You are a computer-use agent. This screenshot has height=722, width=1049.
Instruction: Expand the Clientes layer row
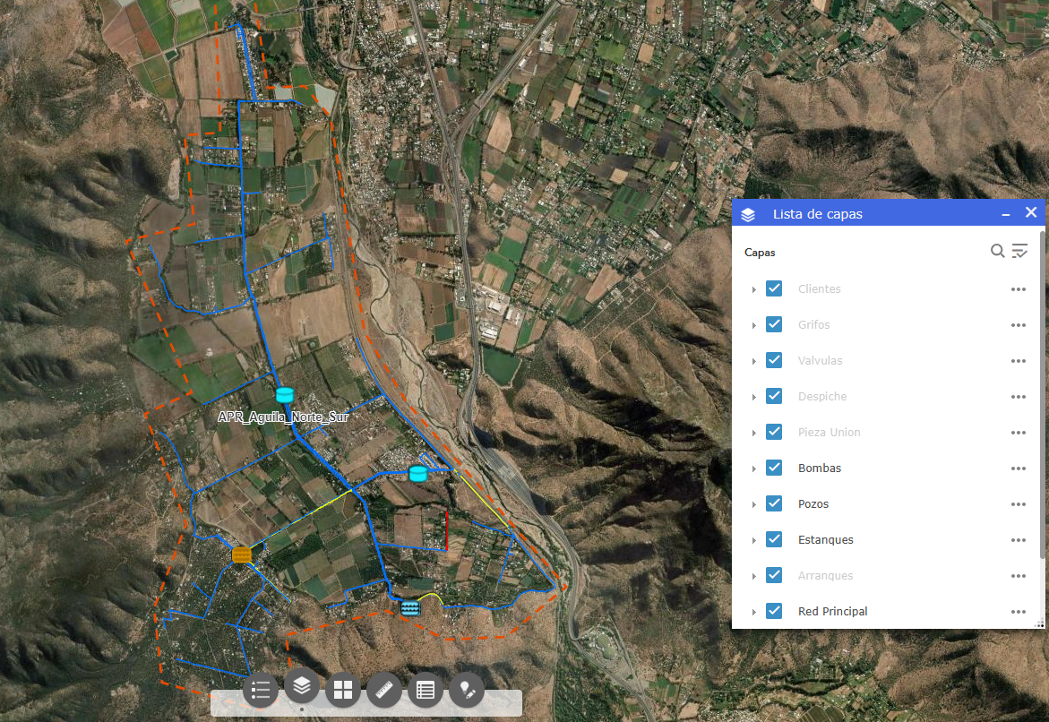(754, 289)
